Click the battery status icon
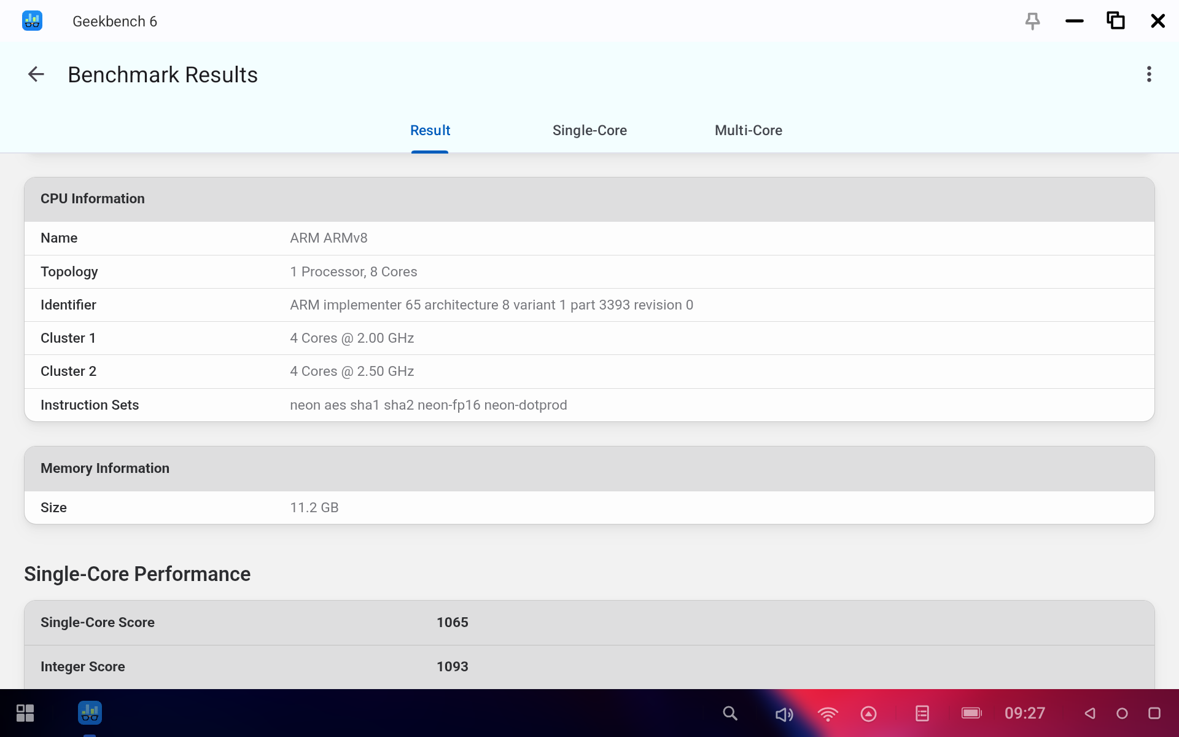This screenshot has width=1179, height=737. pyautogui.click(x=971, y=713)
